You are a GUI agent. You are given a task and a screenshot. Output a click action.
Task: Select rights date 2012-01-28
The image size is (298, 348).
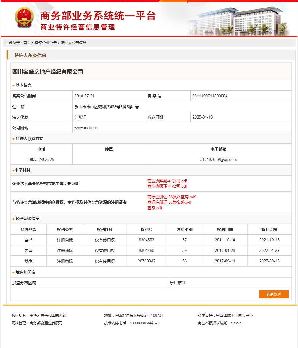coord(225,251)
